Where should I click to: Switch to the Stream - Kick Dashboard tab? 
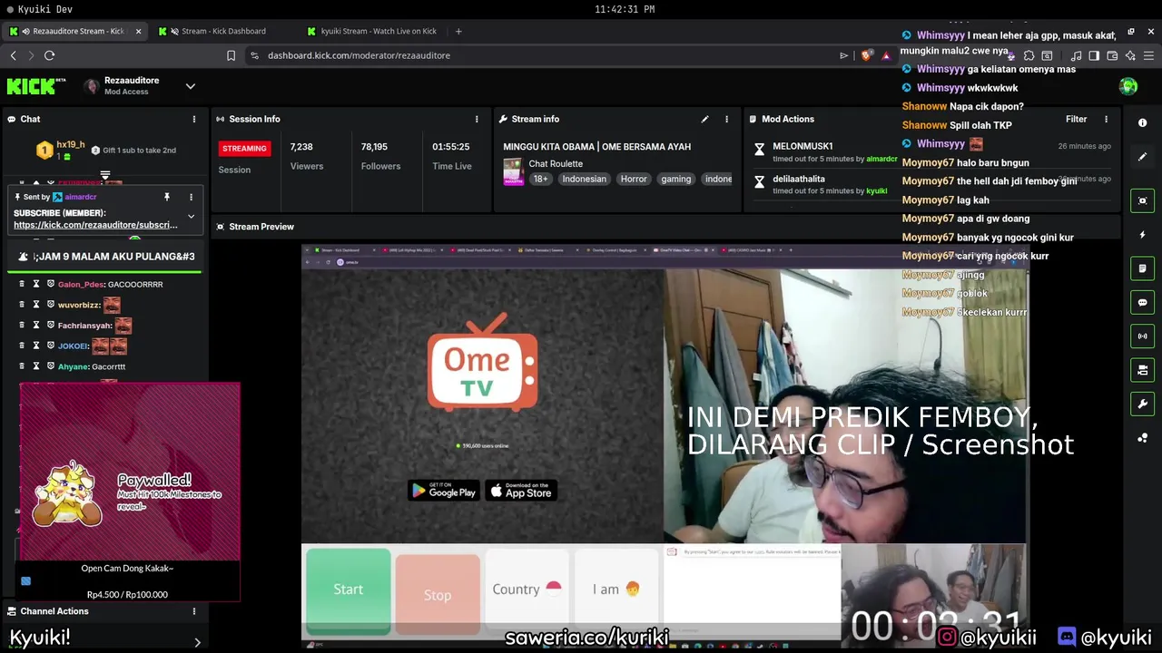pyautogui.click(x=223, y=31)
